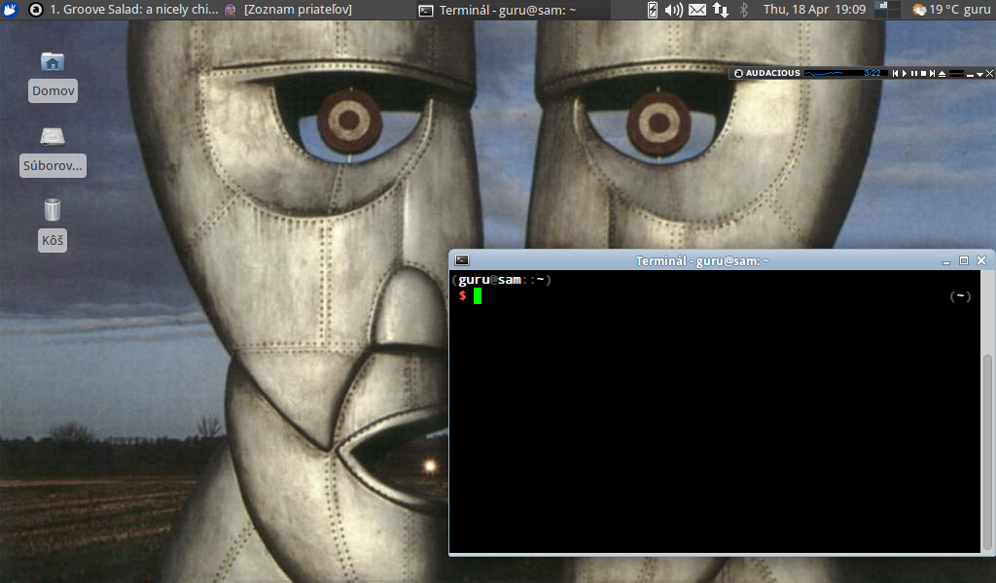The height and width of the screenshot is (583, 996).
Task: Click the battery power indicator in the panel
Action: coord(653,10)
